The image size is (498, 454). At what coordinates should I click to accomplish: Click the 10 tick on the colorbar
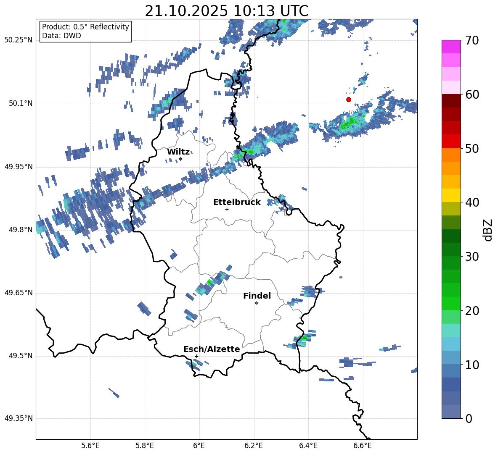click(x=472, y=365)
